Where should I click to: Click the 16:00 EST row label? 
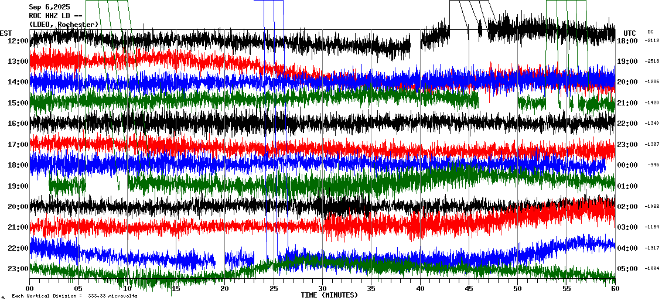[x=18, y=124]
